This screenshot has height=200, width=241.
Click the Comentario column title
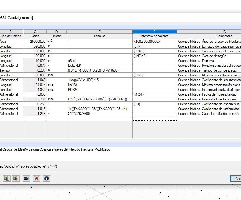point(224,36)
